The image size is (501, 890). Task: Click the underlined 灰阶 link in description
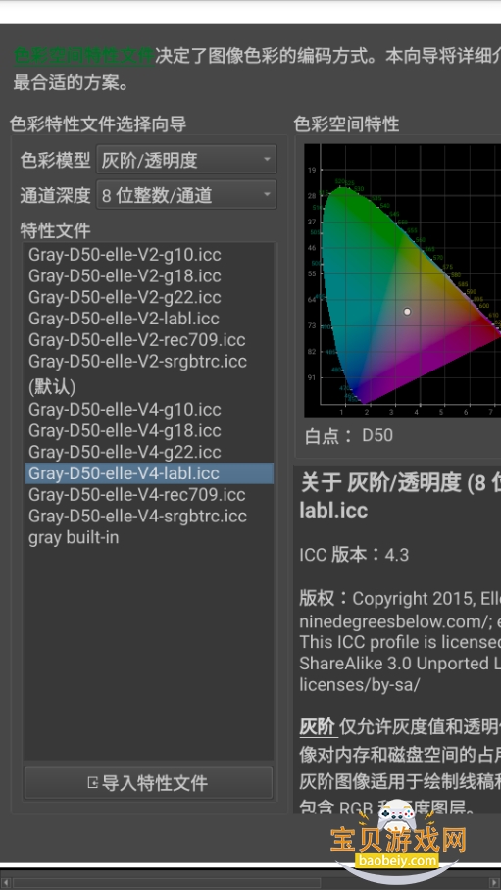click(x=319, y=726)
